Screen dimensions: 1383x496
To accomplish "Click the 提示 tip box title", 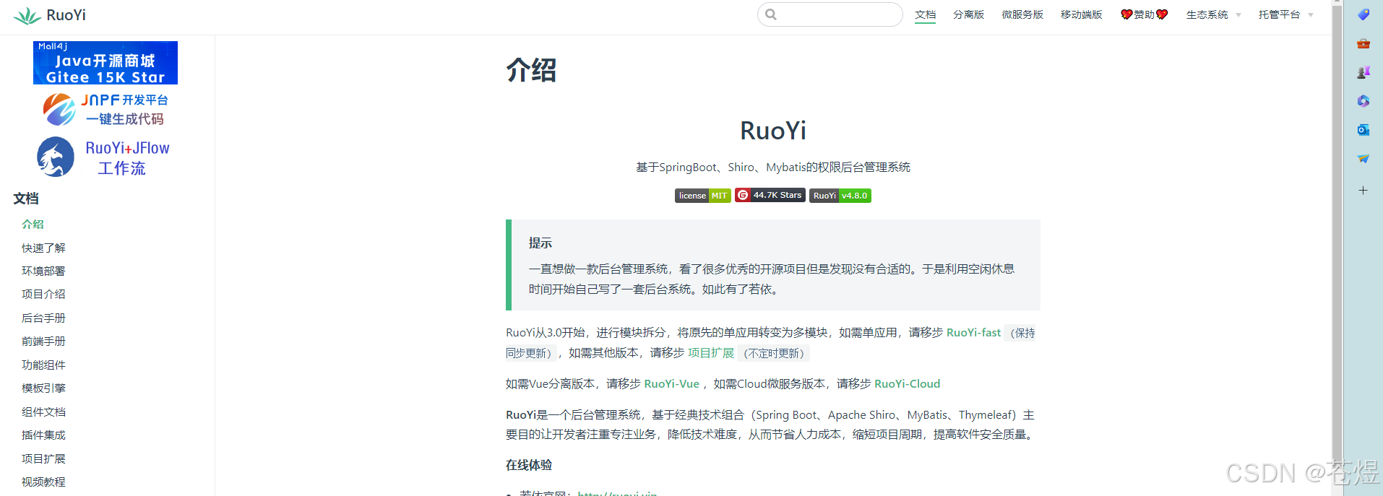I will point(540,243).
